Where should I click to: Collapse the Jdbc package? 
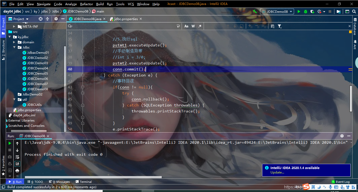tap(14, 47)
